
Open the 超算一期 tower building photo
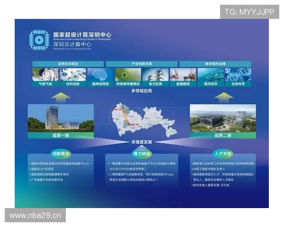pyautogui.click(x=61, y=118)
